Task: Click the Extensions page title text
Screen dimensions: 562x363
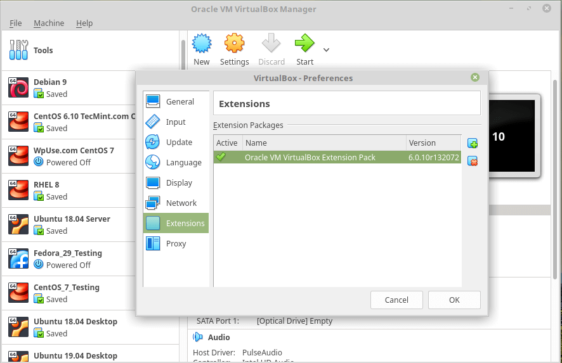Action: pyautogui.click(x=244, y=104)
